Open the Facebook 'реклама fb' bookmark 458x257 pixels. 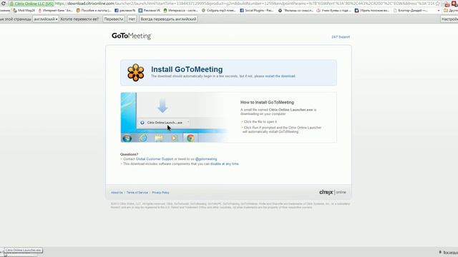click(x=125, y=11)
